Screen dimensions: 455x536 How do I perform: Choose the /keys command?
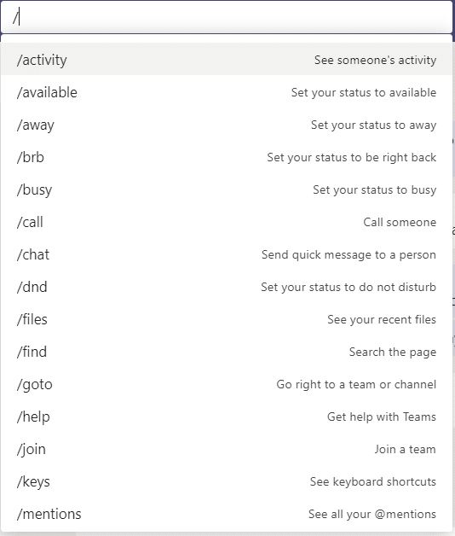point(227,481)
